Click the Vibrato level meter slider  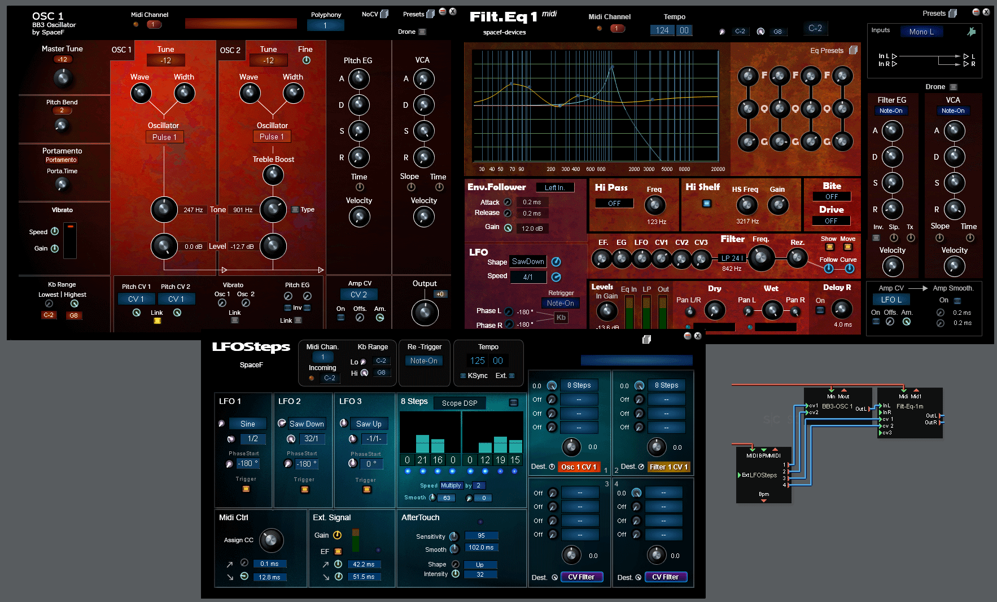70,241
